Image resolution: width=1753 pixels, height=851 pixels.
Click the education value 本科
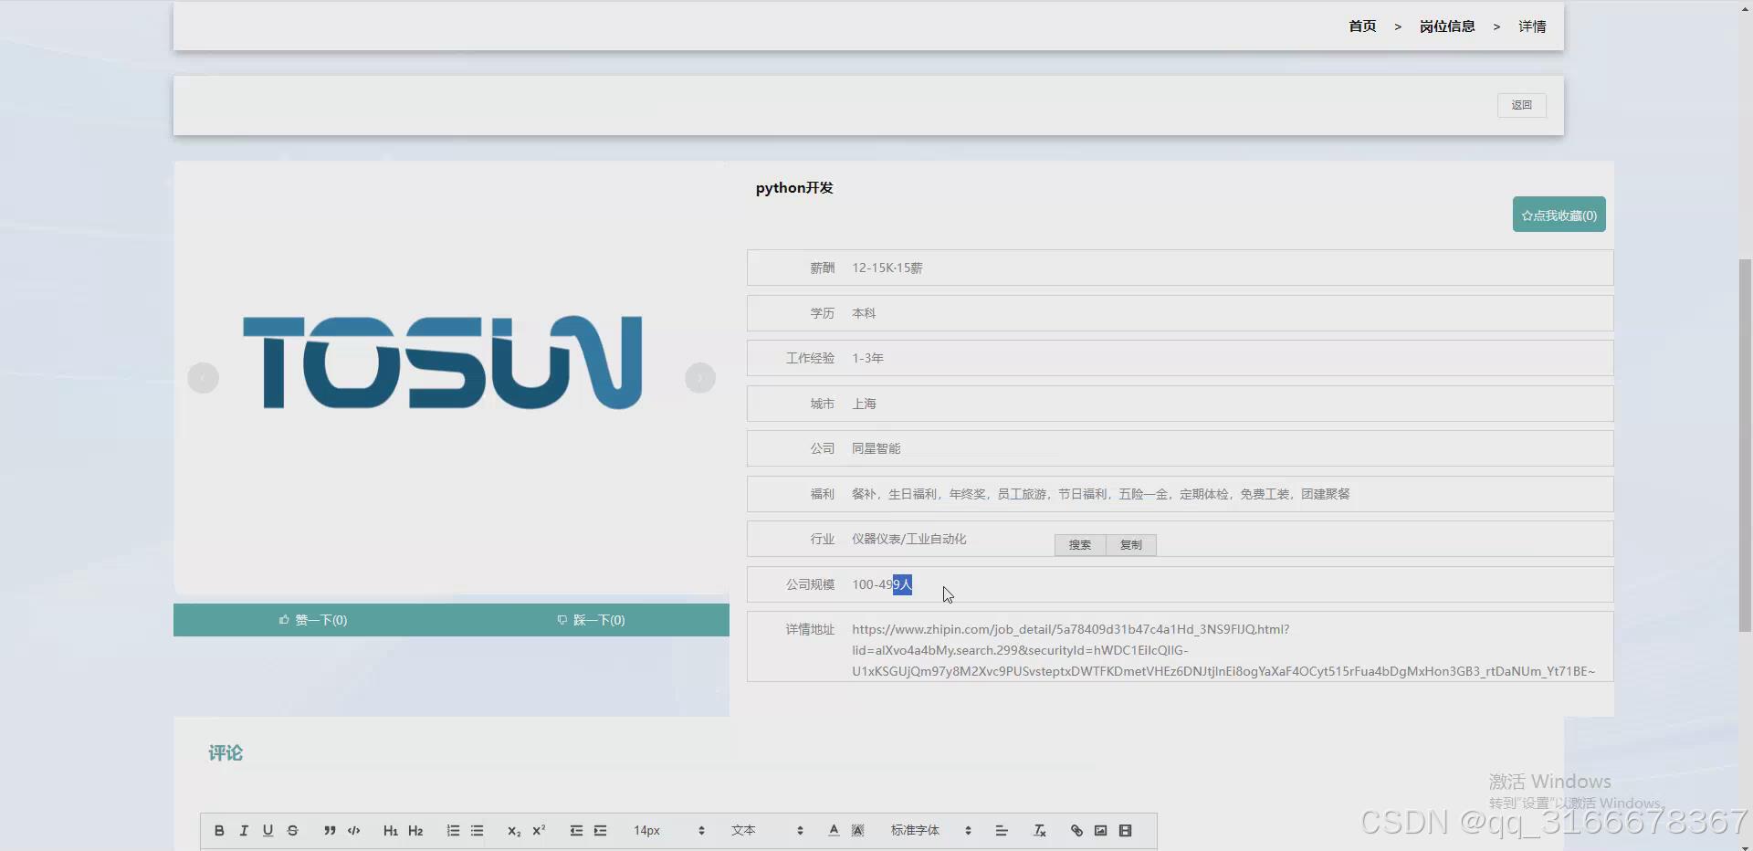click(x=864, y=313)
